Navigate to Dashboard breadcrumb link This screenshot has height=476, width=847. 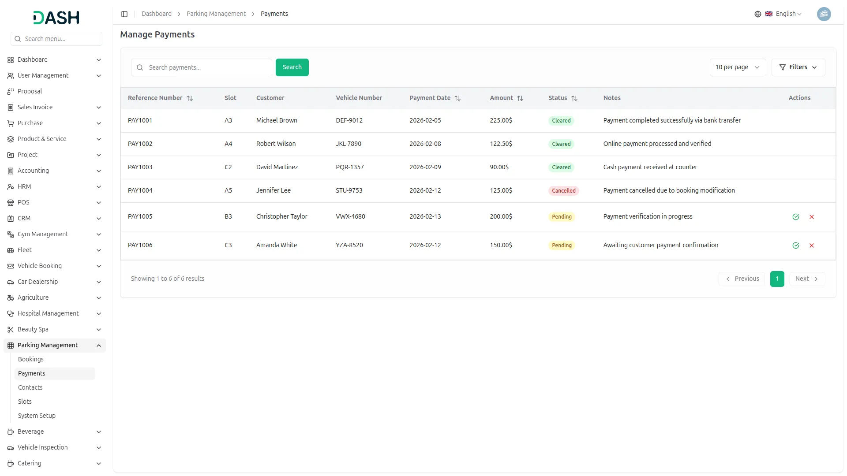(x=157, y=14)
